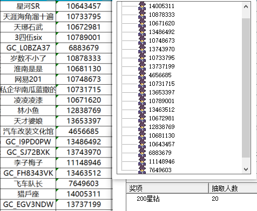Select the icon beside 6883679 in the tree
Screen dimensions: 257x211
coord(142,153)
